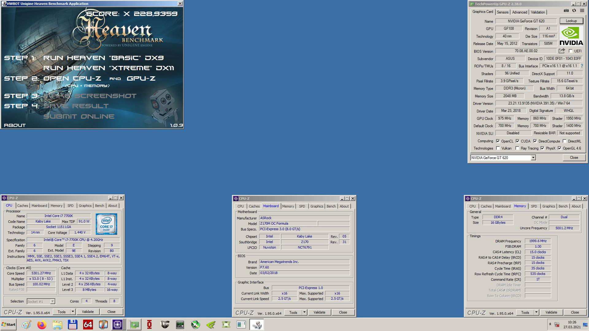Launch Firefox from the taskbar
The height and width of the screenshot is (331, 589).
(x=42, y=325)
